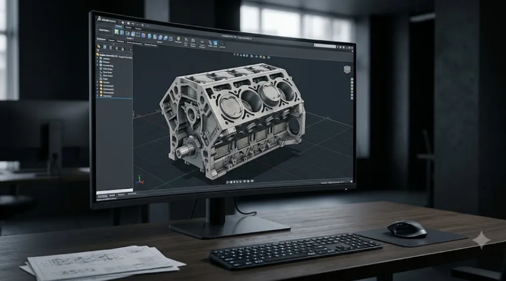This screenshot has height=281, width=506.
Task: Click the small arrow ending the panel icon row
Action: pyautogui.click(x=130, y=50)
